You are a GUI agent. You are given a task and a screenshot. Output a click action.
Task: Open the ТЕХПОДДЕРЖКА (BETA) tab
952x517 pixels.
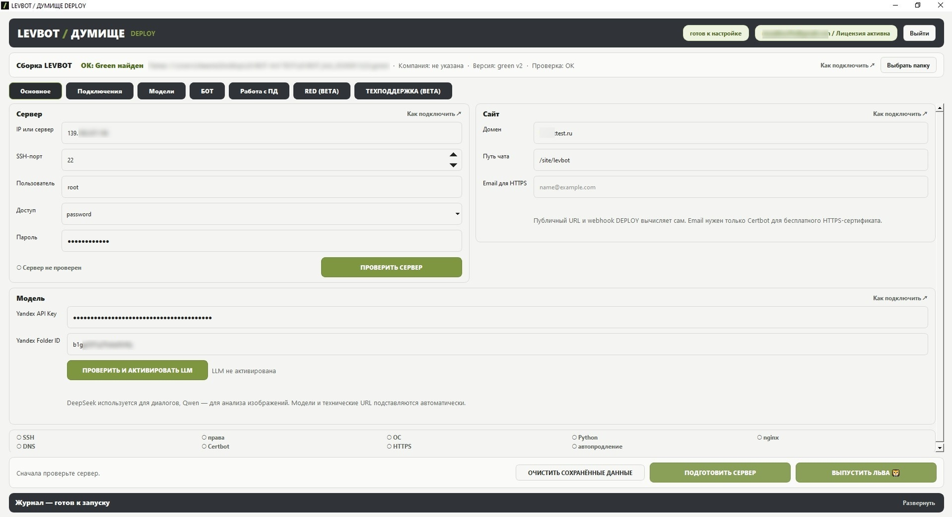(403, 91)
